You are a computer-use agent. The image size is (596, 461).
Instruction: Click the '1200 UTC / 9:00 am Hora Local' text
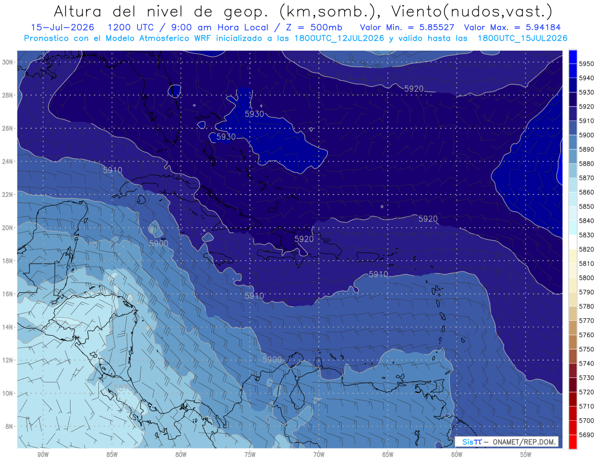pos(189,27)
